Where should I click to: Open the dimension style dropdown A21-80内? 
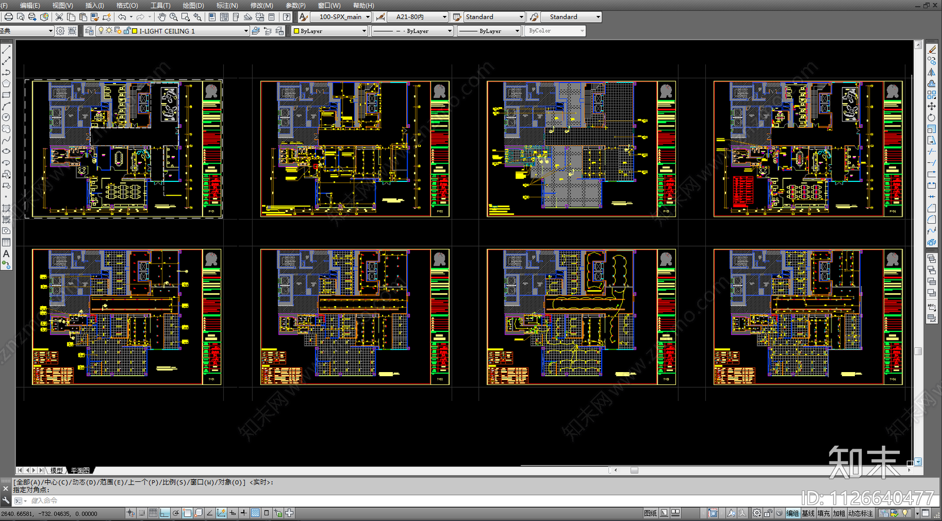[x=417, y=17]
